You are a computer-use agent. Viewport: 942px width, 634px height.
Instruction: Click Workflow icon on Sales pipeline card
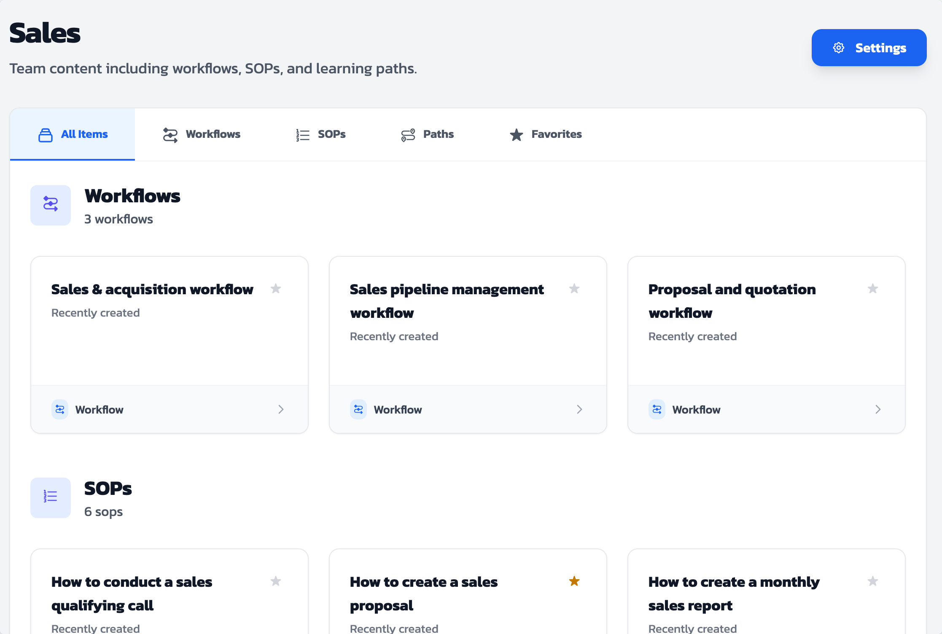[358, 409]
